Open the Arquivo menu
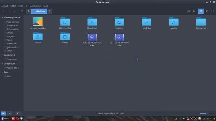Image resolution: width=216 pixels, height=121 pixels. point(5,6)
